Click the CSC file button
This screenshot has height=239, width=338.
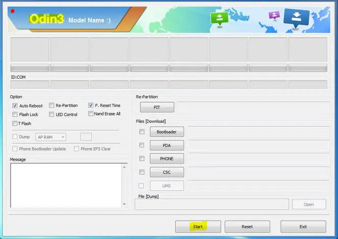[x=167, y=172]
